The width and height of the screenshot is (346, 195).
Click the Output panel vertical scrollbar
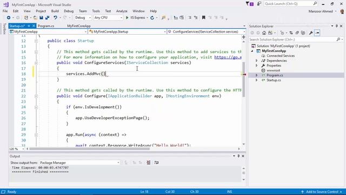coord(244,174)
